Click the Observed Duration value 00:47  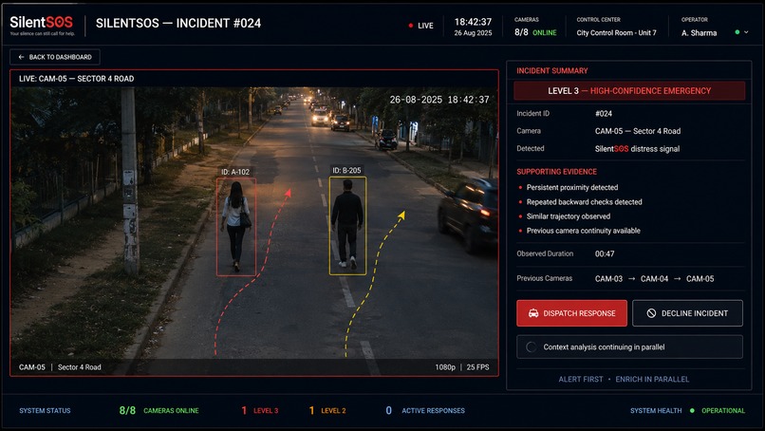coord(605,253)
